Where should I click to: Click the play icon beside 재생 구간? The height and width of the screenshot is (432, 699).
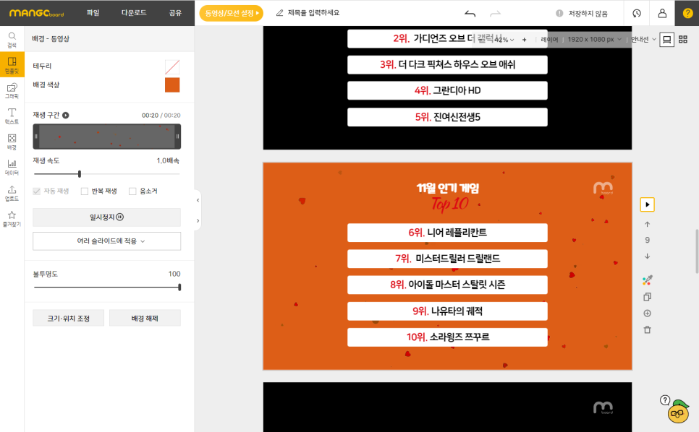(x=66, y=116)
